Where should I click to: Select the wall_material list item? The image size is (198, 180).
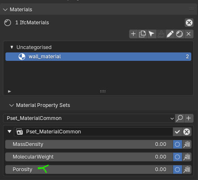coord(98,57)
